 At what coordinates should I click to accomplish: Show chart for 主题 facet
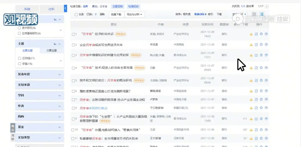click(x=55, y=44)
